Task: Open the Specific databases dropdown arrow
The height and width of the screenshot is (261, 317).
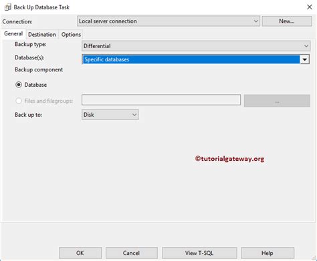Action: 304,59
